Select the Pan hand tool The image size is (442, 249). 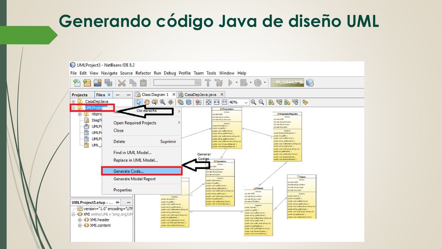pyautogui.click(x=147, y=102)
